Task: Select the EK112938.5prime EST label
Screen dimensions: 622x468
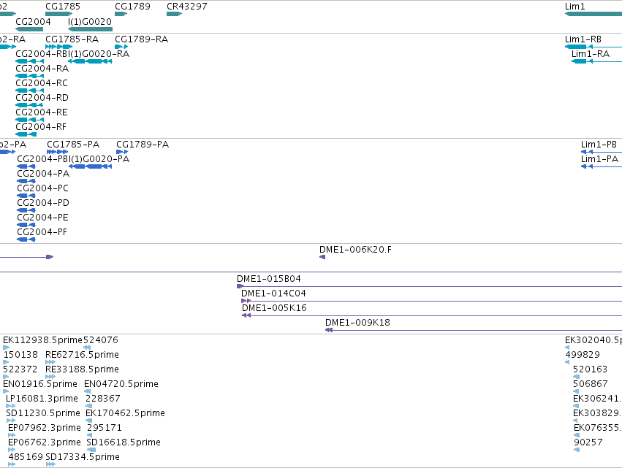Action: [42, 340]
